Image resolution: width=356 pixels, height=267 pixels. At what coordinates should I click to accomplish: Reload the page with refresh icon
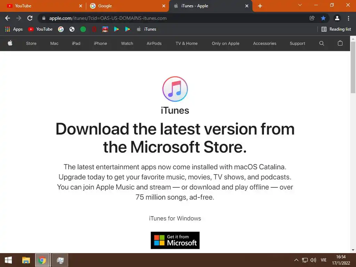(x=30, y=18)
